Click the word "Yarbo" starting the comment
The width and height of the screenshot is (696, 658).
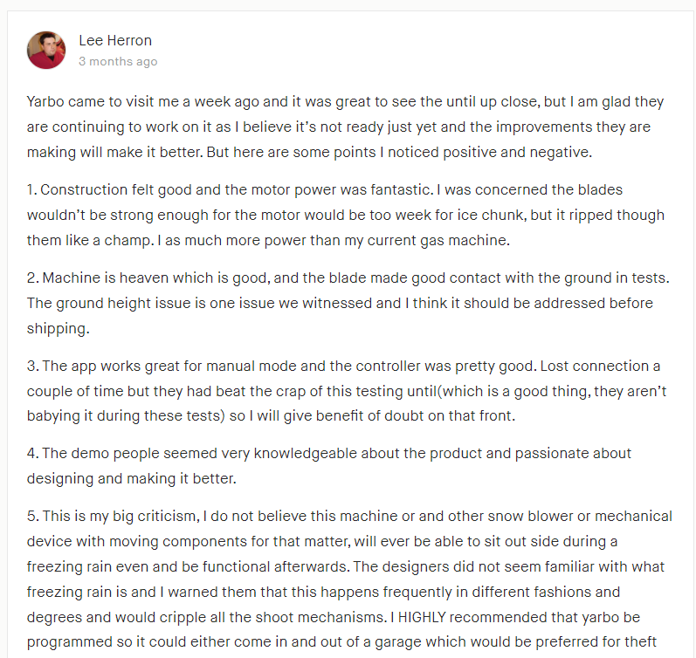tap(45, 101)
